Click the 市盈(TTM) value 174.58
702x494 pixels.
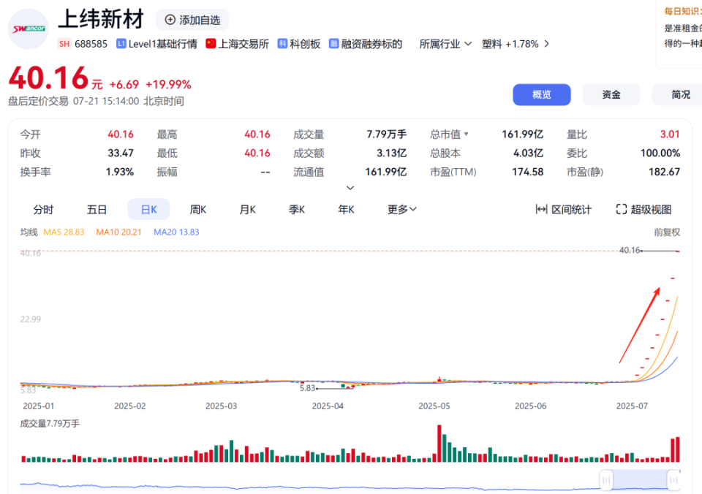point(528,172)
